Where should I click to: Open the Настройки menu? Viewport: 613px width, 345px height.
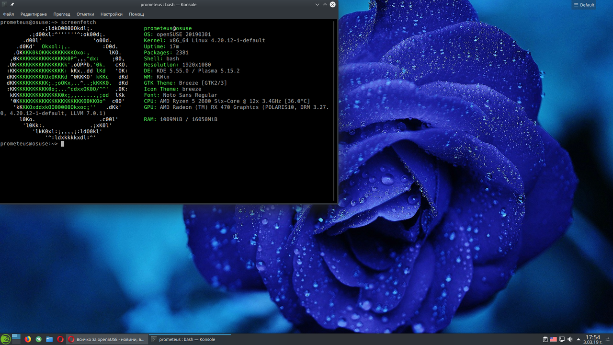[x=112, y=14]
